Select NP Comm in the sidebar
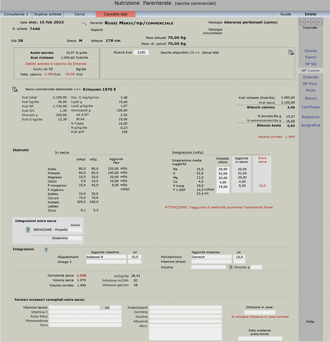The height and width of the screenshot is (342, 330). [311, 70]
